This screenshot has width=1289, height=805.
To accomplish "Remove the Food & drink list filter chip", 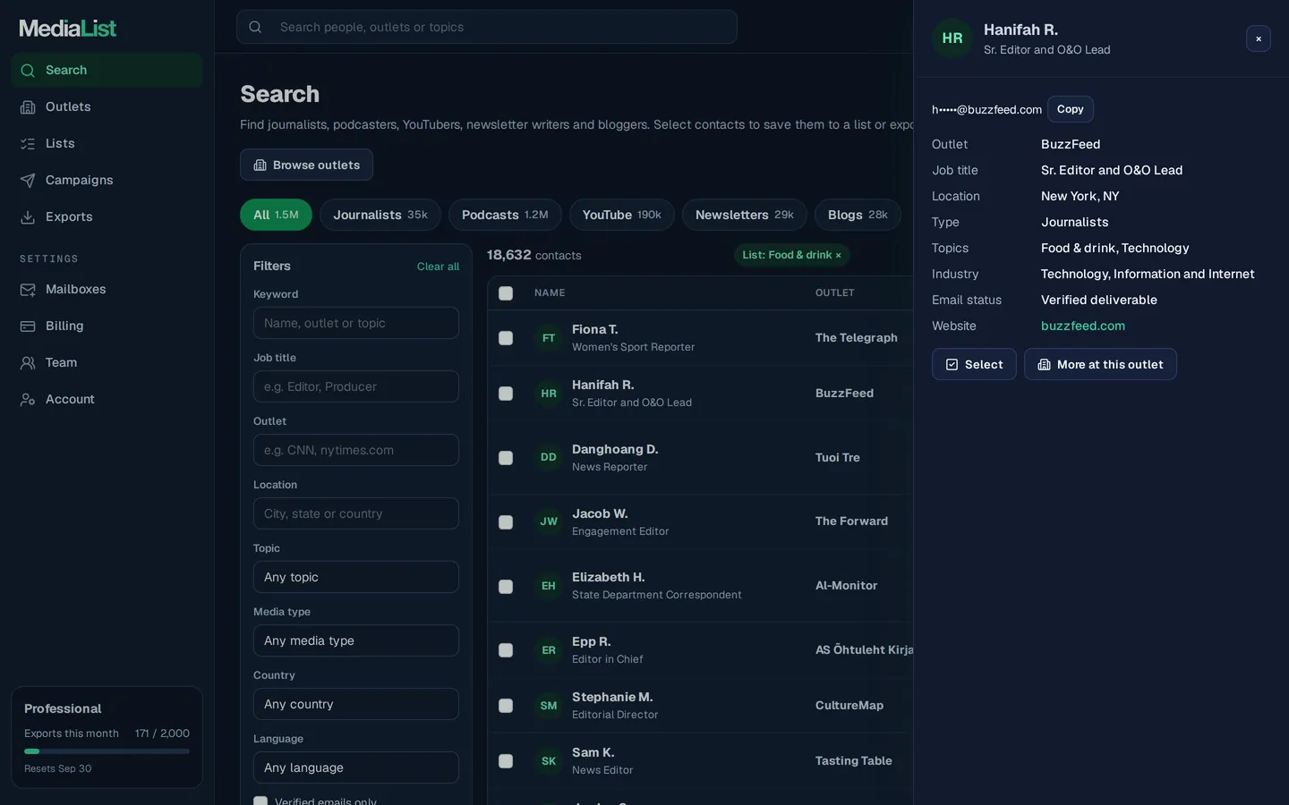I will (x=838, y=256).
